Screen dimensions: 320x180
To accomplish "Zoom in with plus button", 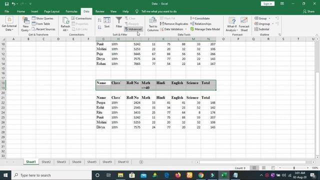I will [308, 168].
